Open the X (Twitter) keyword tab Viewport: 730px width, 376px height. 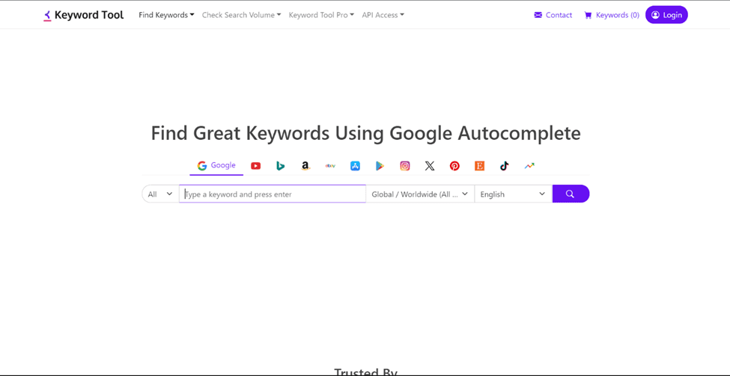coord(430,166)
